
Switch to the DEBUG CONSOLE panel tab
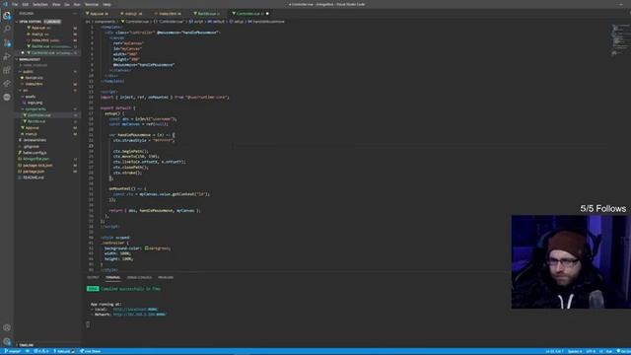[x=139, y=277]
